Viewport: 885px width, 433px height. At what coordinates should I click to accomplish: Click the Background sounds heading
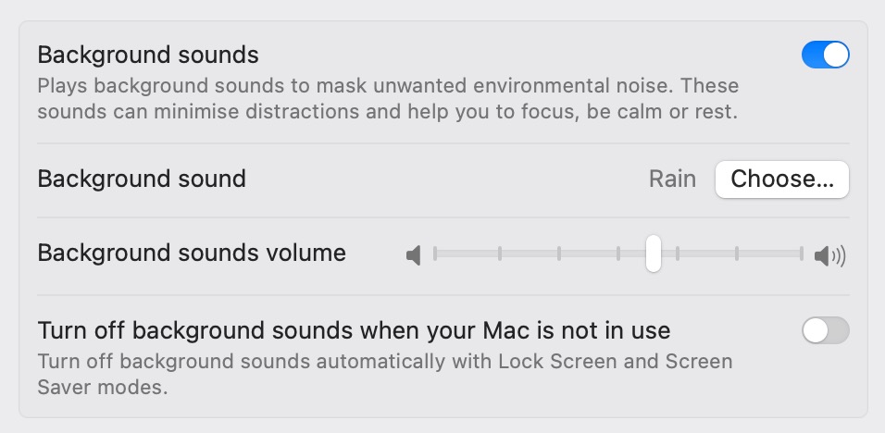(x=148, y=56)
